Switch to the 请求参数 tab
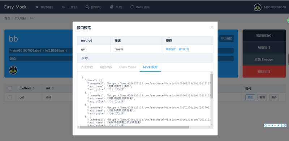289x141 pixels. 87,67
